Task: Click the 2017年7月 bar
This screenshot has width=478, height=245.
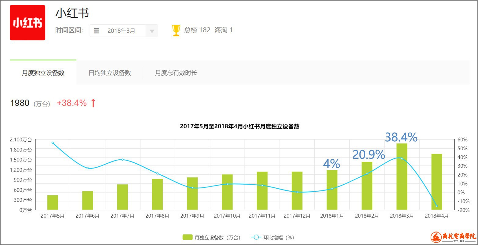Action: click(122, 197)
